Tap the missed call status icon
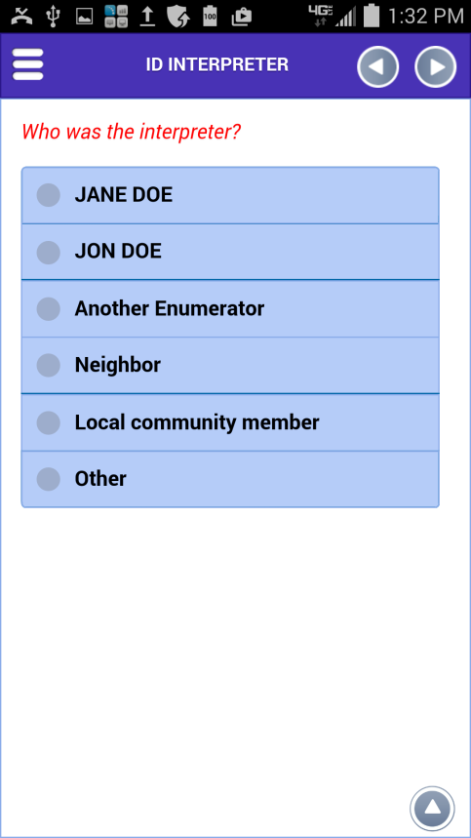471x838 pixels. (21, 16)
